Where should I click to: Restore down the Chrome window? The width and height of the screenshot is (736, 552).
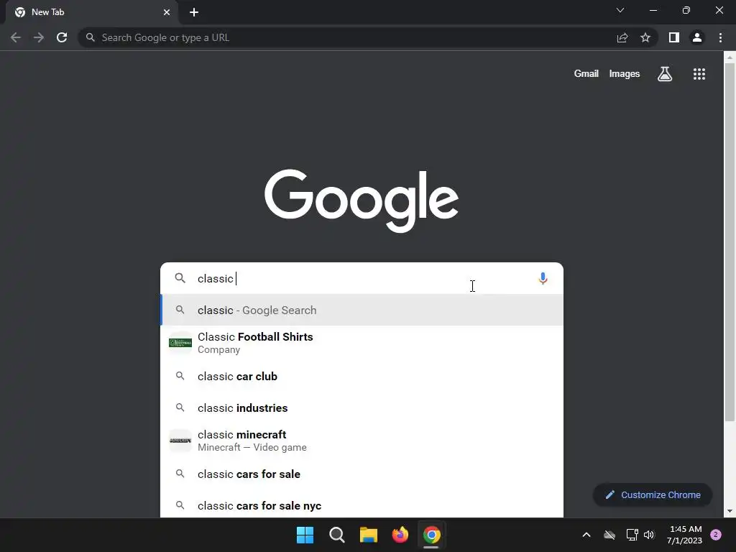(686, 10)
